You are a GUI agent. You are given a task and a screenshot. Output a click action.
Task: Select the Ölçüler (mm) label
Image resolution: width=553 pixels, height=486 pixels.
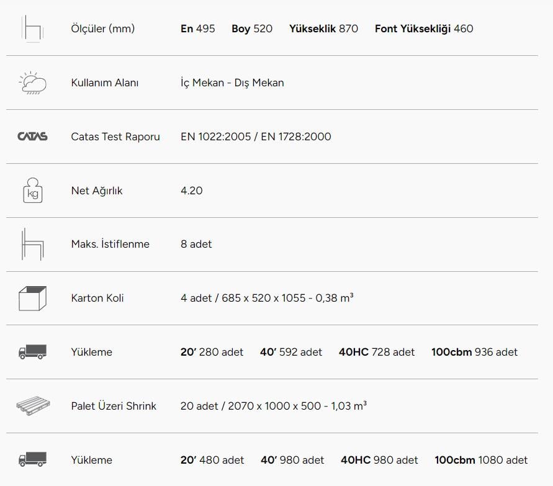click(x=102, y=29)
